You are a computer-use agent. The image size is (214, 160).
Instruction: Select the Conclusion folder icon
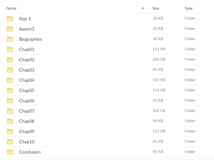pos(10,152)
